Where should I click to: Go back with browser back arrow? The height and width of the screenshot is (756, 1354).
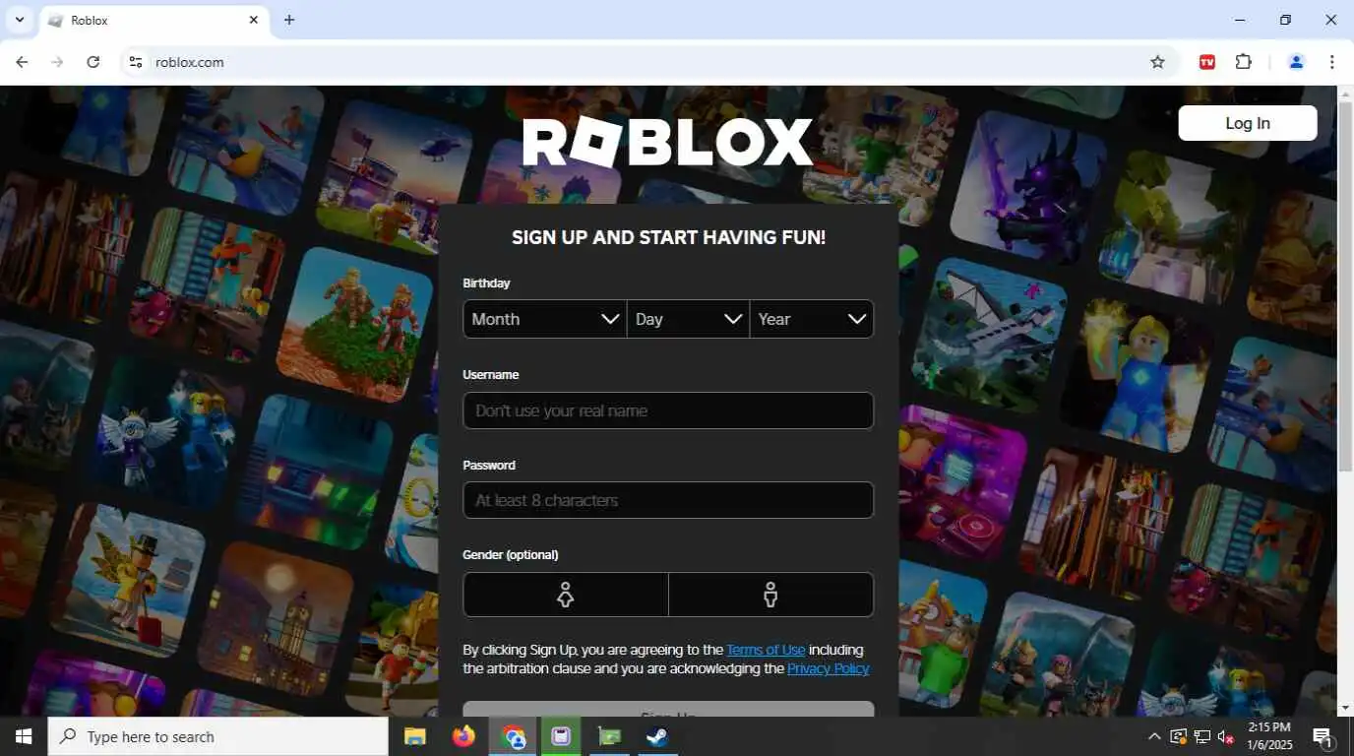coord(22,62)
